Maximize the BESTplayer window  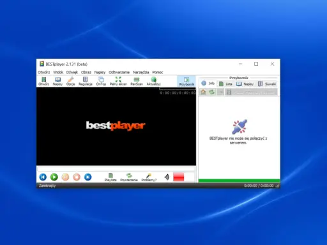coord(256,64)
